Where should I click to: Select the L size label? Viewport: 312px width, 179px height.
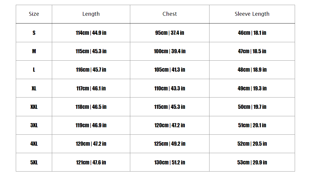[34, 70]
